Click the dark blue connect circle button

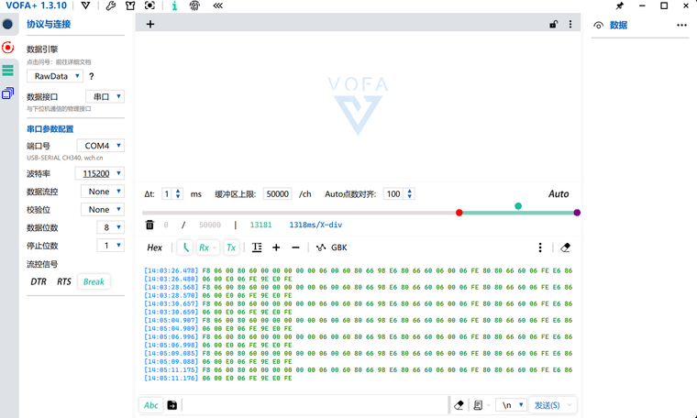(x=7, y=24)
